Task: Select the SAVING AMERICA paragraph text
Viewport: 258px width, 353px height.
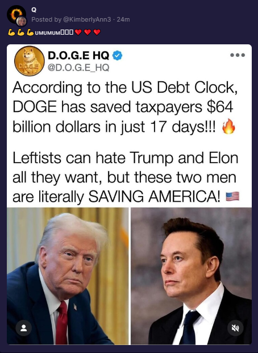Action: pos(126,177)
